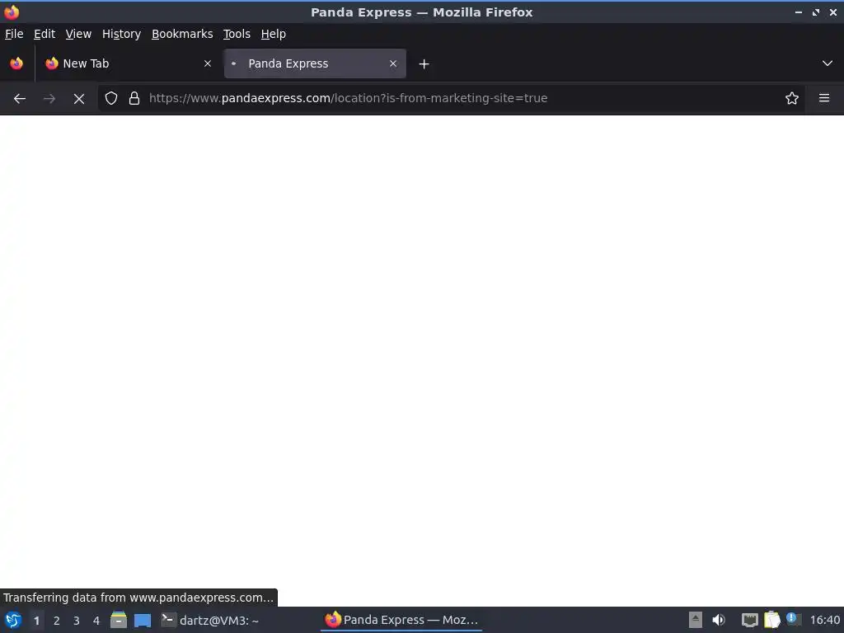The height and width of the screenshot is (633, 844).
Task: Go back using the back arrow
Action: [x=20, y=99]
